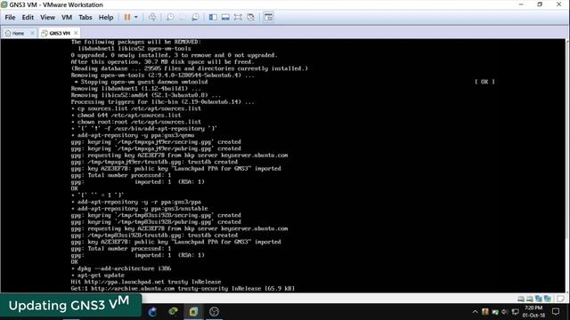This screenshot has height=320, width=570.
Task: Send Ctrl+Alt+Del to the virtual machine
Action: tap(152, 17)
